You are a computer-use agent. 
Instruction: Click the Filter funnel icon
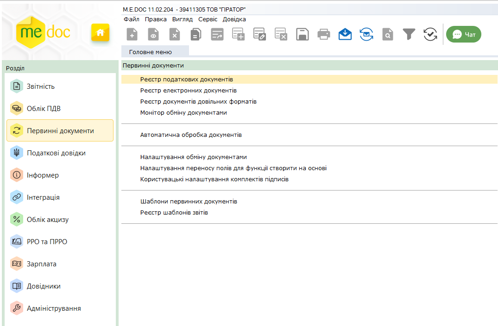(409, 34)
